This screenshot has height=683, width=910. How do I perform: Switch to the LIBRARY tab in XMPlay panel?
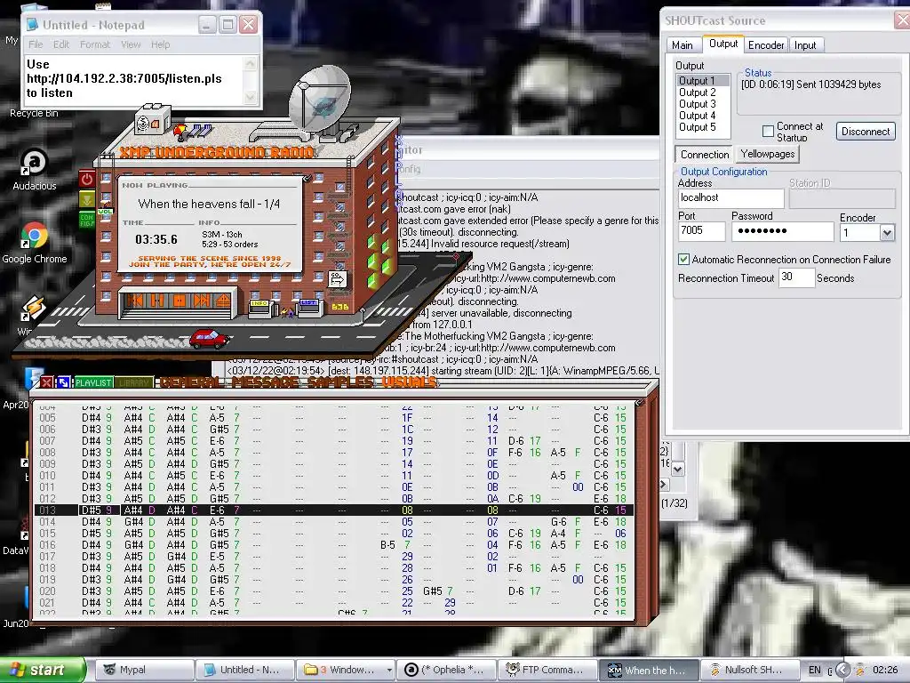tap(133, 382)
